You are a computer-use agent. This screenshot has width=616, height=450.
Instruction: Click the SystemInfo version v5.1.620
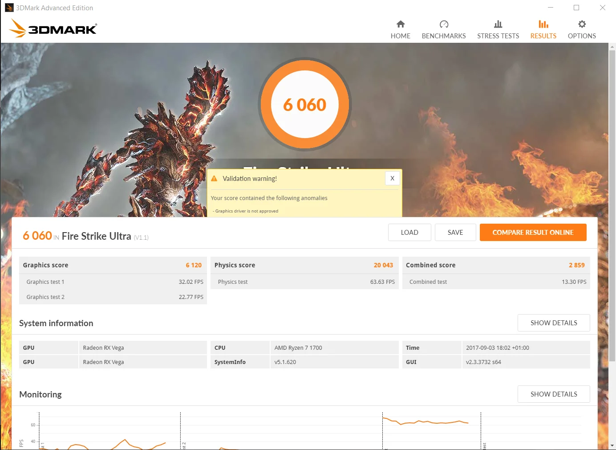[285, 362]
